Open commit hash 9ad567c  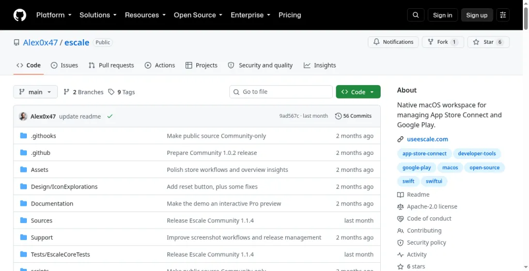pyautogui.click(x=289, y=116)
